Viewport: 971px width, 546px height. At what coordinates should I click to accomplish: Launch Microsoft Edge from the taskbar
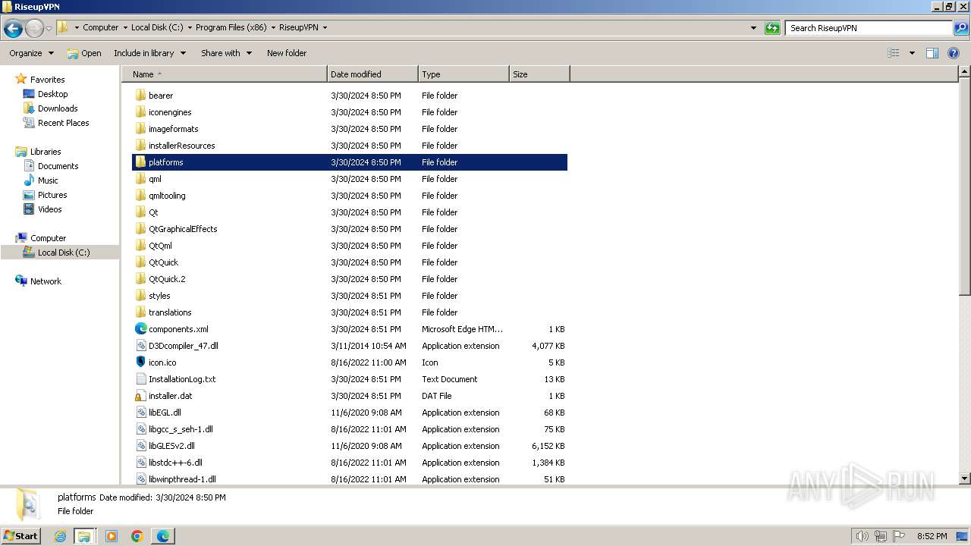pos(163,536)
